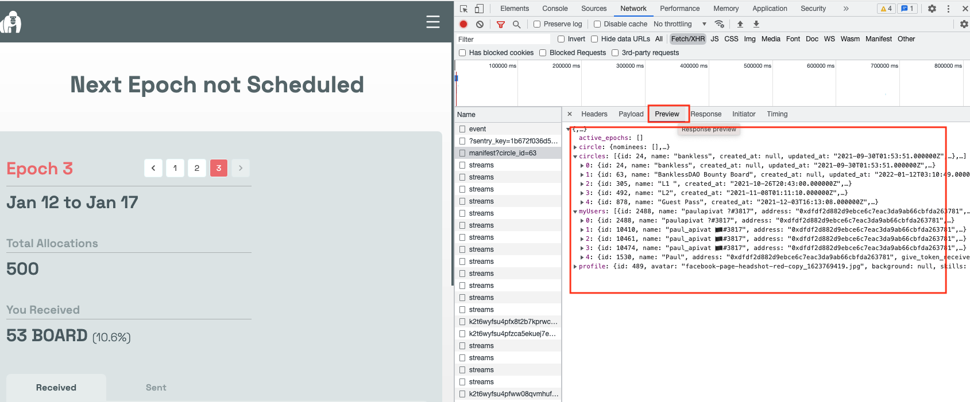The width and height of the screenshot is (970, 402).
Task: Open the Response tab
Action: pos(706,114)
